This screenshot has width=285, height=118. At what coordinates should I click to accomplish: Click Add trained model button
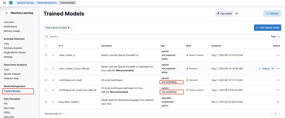pyautogui.click(x=267, y=28)
